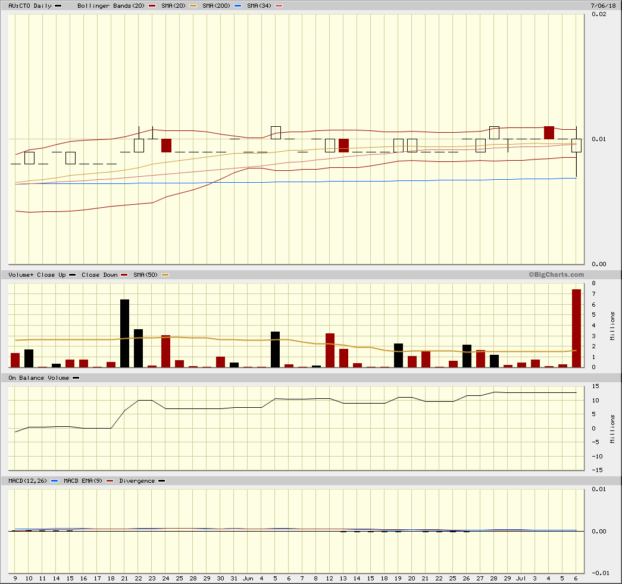The width and height of the screenshot is (622, 584).
Task: Click the pink SMA(34) legend swatch
Action: coord(279,6)
